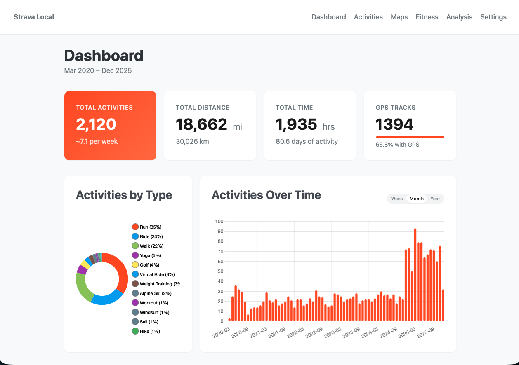
Task: Switch to the Week view toggle
Action: [396, 198]
